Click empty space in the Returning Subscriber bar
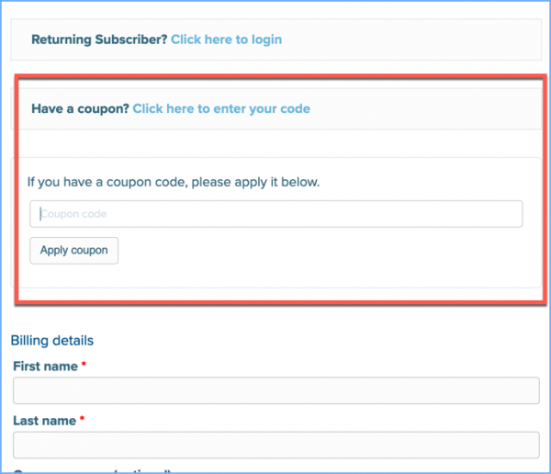The image size is (551, 474). (413, 39)
